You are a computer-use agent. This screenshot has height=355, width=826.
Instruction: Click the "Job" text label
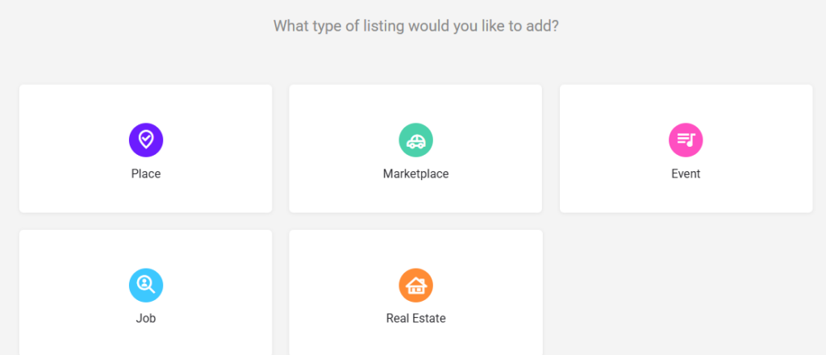click(x=146, y=319)
